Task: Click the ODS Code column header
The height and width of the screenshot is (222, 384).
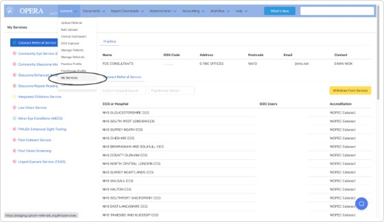Action: 172,55
